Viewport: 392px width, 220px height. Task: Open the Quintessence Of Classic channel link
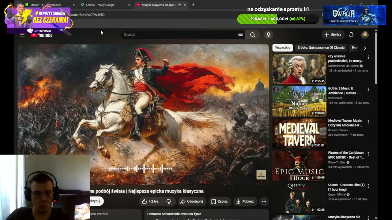pyautogui.click(x=343, y=66)
